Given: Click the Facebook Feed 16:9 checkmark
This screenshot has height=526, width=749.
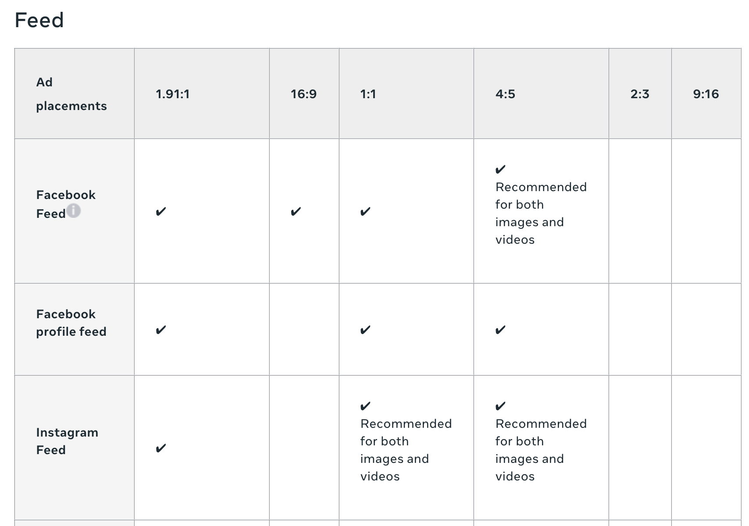Looking at the screenshot, I should coord(296,212).
